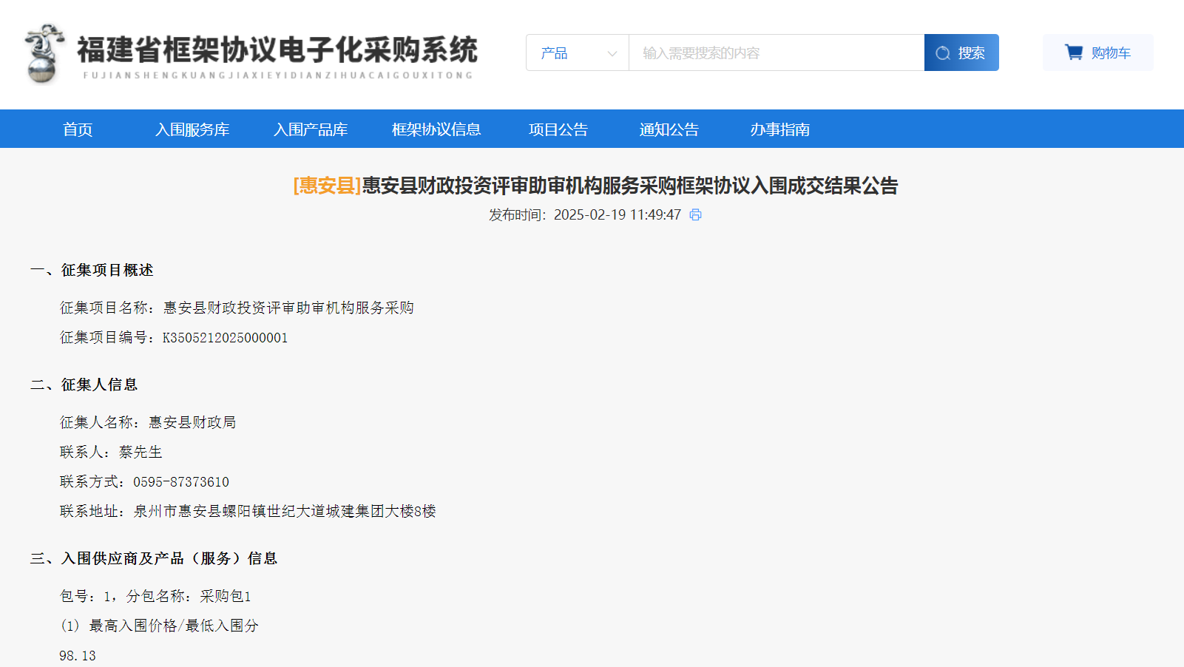Open the 产品 search category dropdown
The width and height of the screenshot is (1184, 667).
pyautogui.click(x=577, y=53)
